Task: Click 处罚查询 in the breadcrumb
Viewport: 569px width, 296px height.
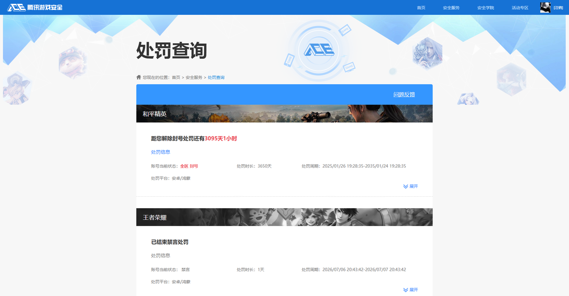Action: point(216,77)
